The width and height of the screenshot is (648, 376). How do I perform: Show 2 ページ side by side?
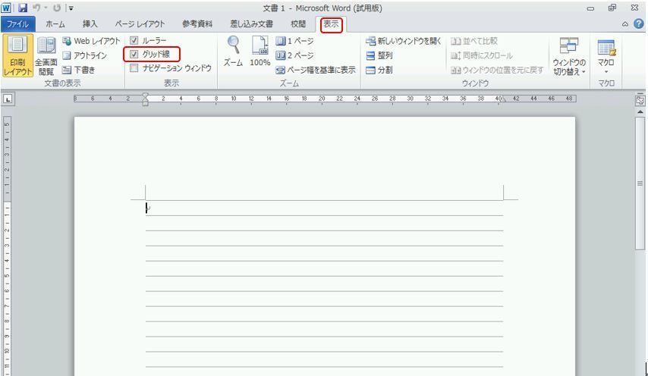click(294, 55)
